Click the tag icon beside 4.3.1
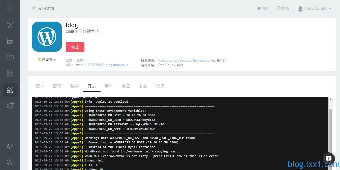The height and width of the screenshot is (170, 340). point(218,61)
